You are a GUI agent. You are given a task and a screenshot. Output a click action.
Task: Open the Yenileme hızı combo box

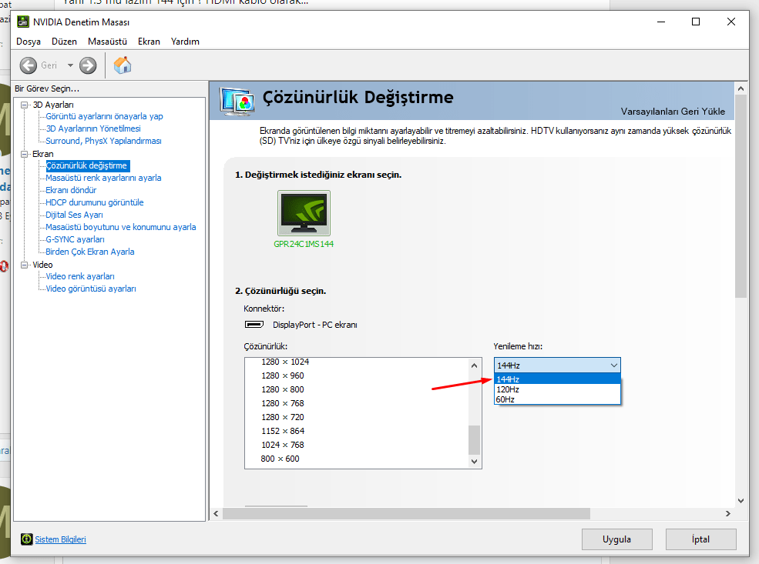coord(557,365)
